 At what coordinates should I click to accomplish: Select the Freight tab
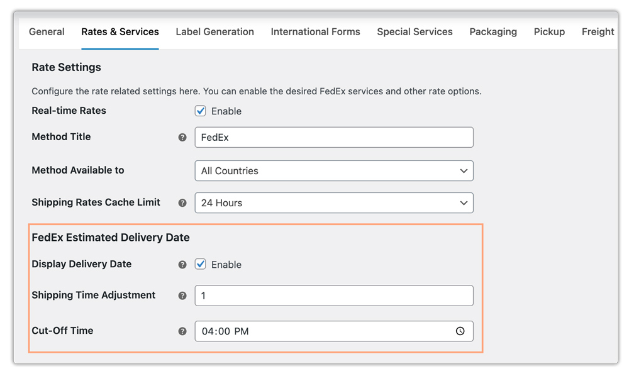pos(597,31)
